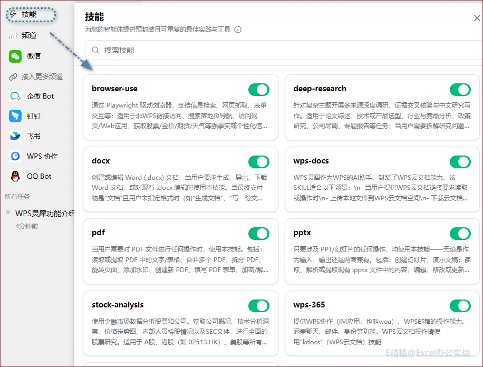The height and width of the screenshot is (367, 483).
Task: Toggle the deep-research skill switch
Action: pyautogui.click(x=460, y=90)
